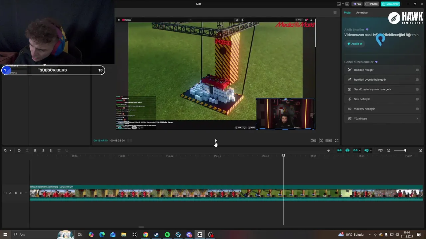Screen dimensions: 426x239
Task: Open the layout dropdown arrow
Action: pyautogui.click(x=342, y=4)
